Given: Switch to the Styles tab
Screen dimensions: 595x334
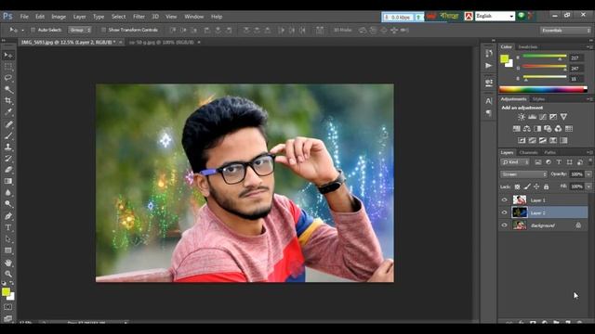Looking at the screenshot, I should click(538, 99).
